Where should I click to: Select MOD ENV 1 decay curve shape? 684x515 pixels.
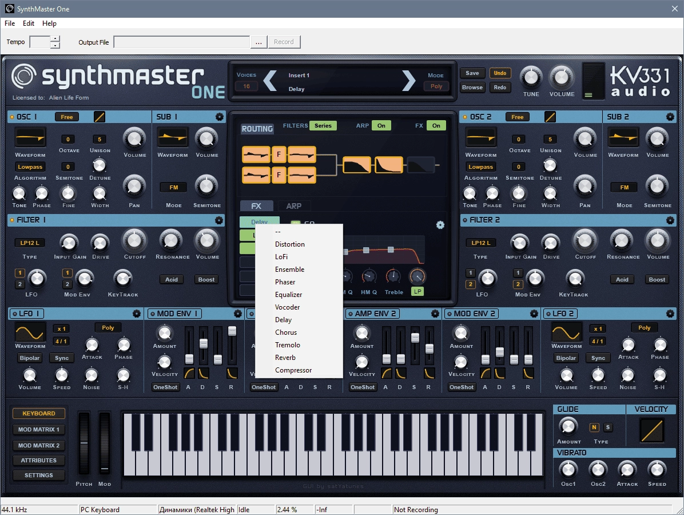click(204, 373)
